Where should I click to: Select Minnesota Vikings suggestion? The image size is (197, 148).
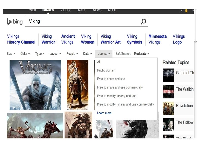[158, 39]
